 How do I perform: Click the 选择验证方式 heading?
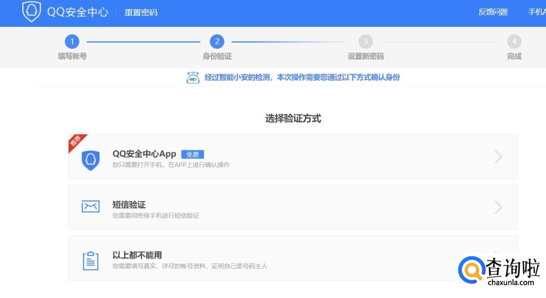(x=293, y=118)
